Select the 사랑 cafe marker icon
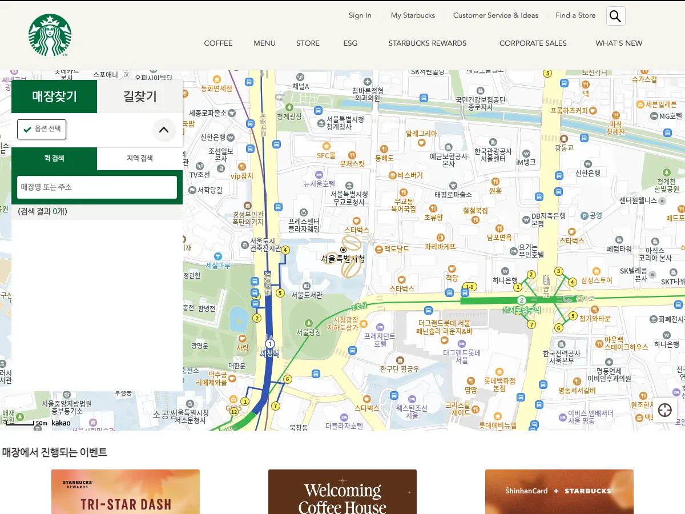The image size is (685, 514). [x=243, y=338]
